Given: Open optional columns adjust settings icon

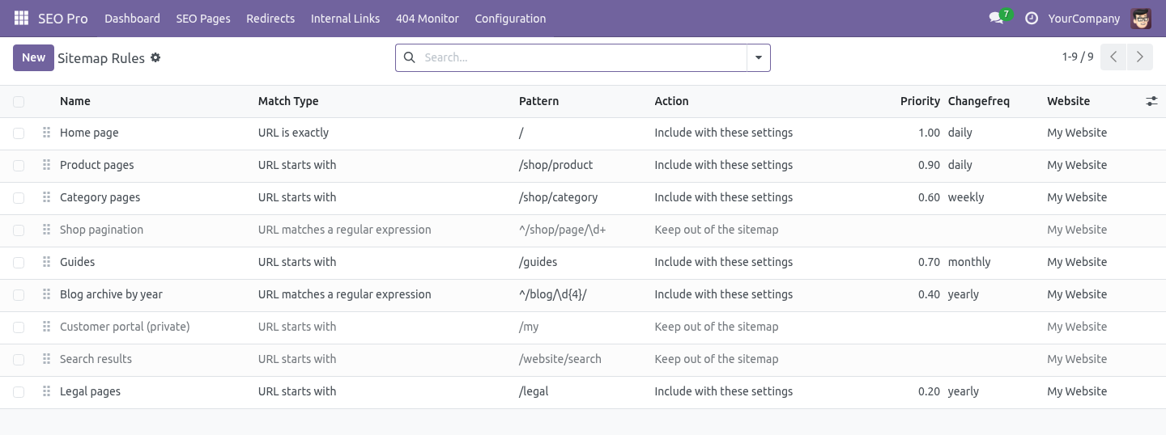Looking at the screenshot, I should (1151, 101).
